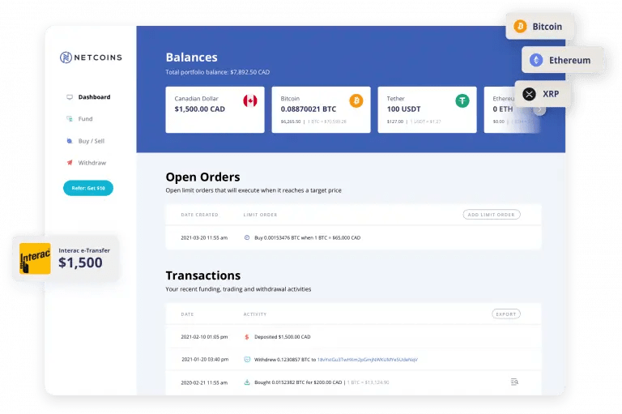The image size is (622, 414).
Task: Show next balances with the carousel arrow
Action: 539,109
